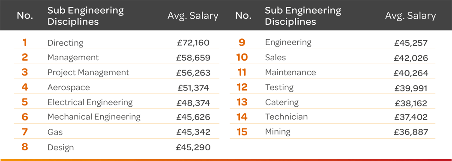Click the Directing discipline row label

point(65,43)
